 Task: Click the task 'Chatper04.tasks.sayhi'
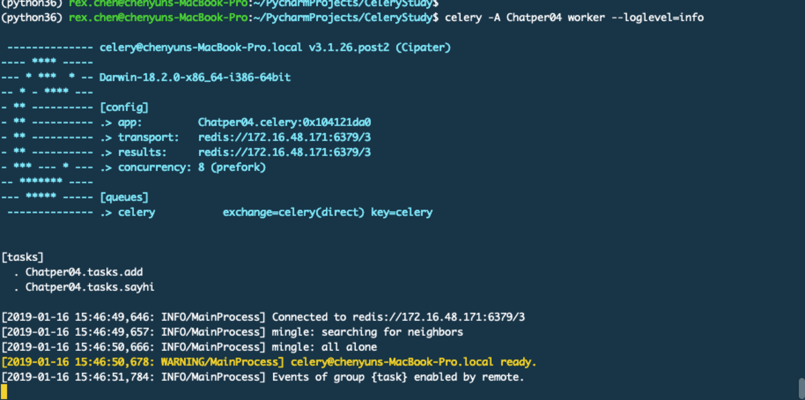[90, 287]
